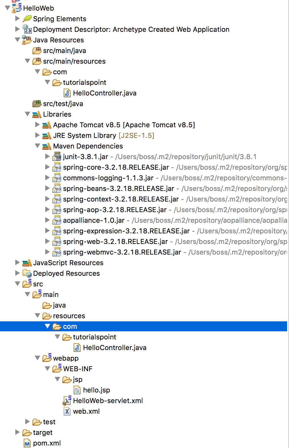Screen dimensions: 289x448
Task: Expand the JavaScript Resources node
Action: point(17,263)
